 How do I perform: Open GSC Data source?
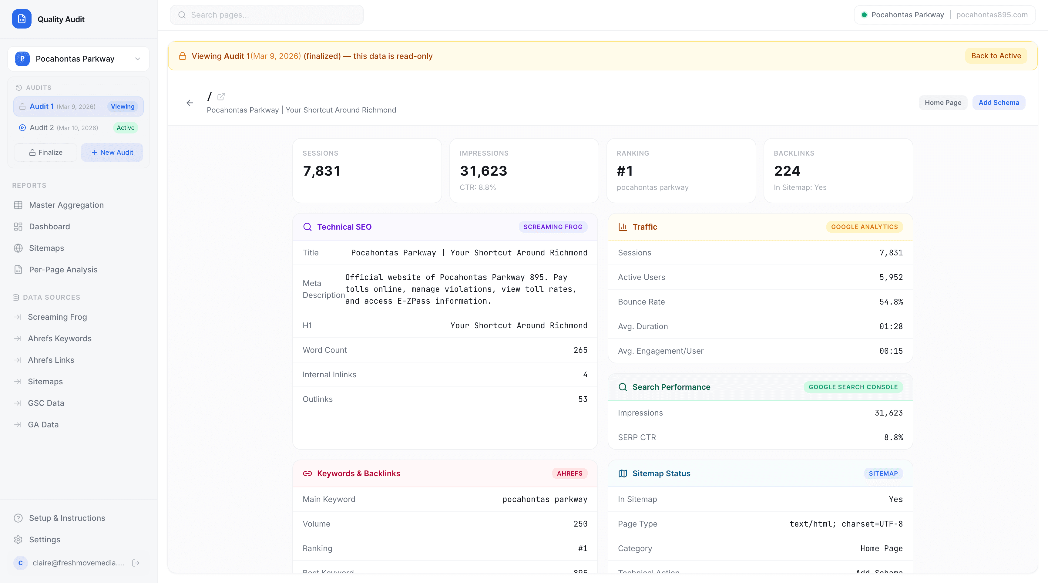click(79, 403)
